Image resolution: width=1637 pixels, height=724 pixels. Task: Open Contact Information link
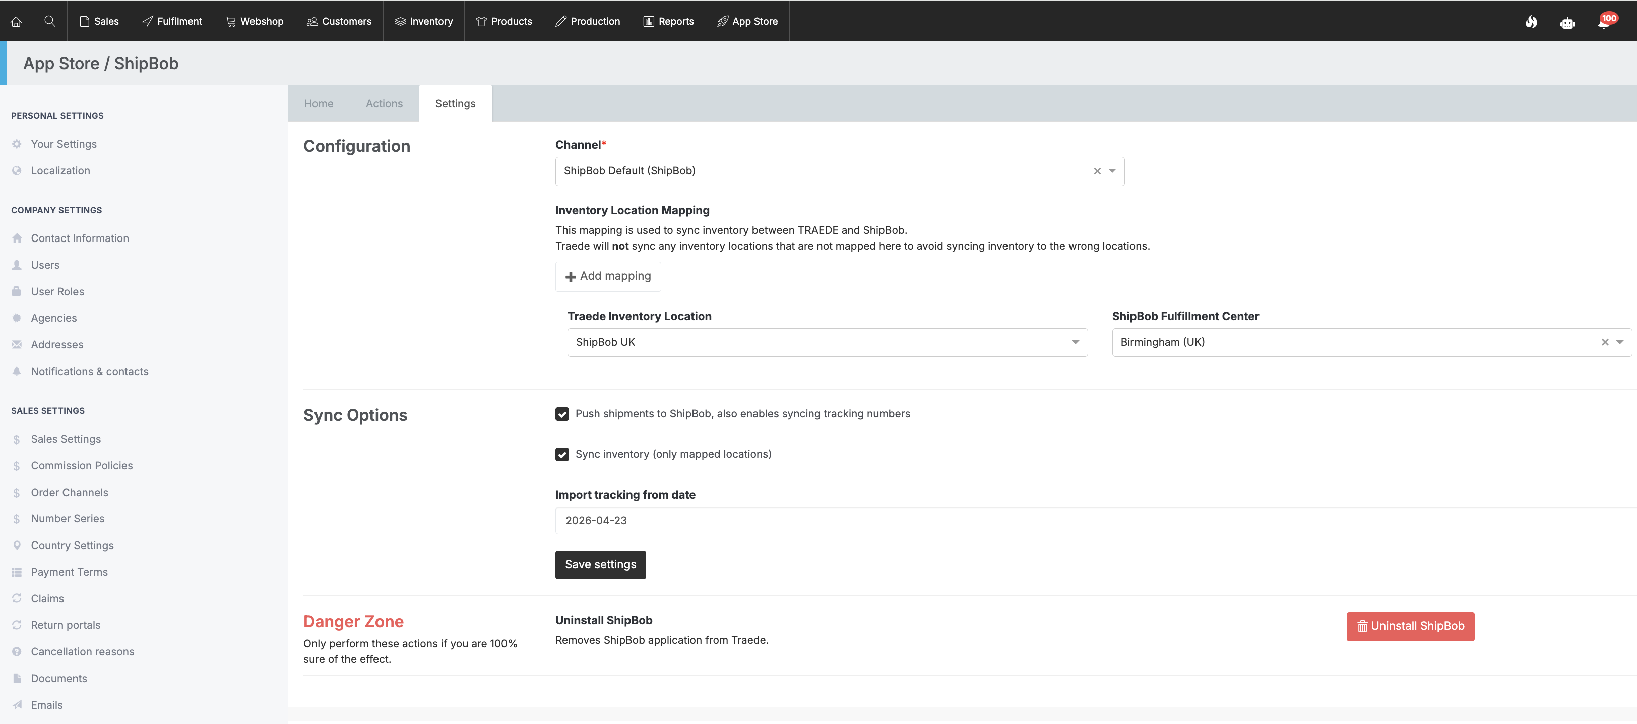(x=80, y=238)
